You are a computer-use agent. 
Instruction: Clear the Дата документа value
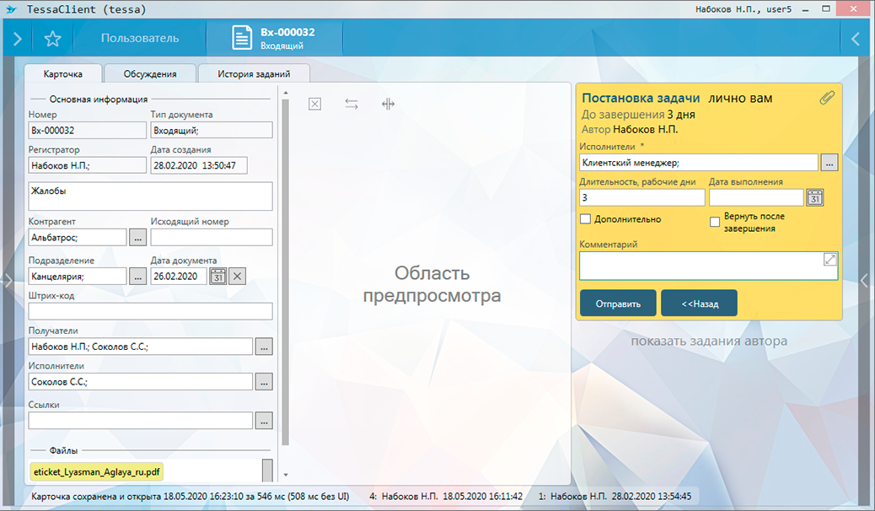(x=238, y=276)
